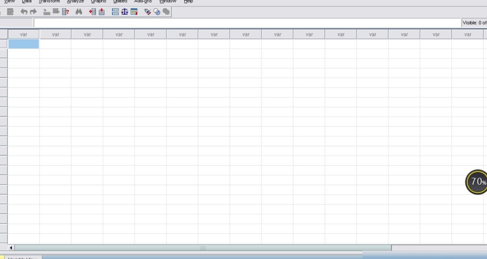Open the Help menu
487x259 pixels.
click(188, 2)
